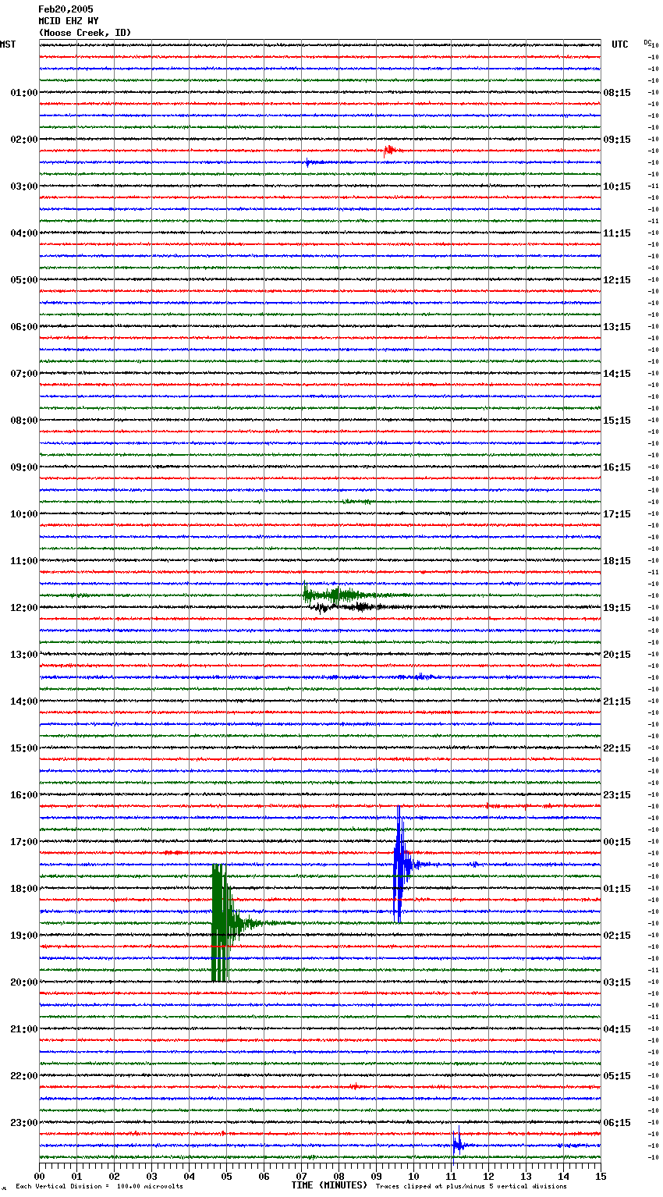
Task: Click minute 15 on the time axis
Action: [x=601, y=1176]
